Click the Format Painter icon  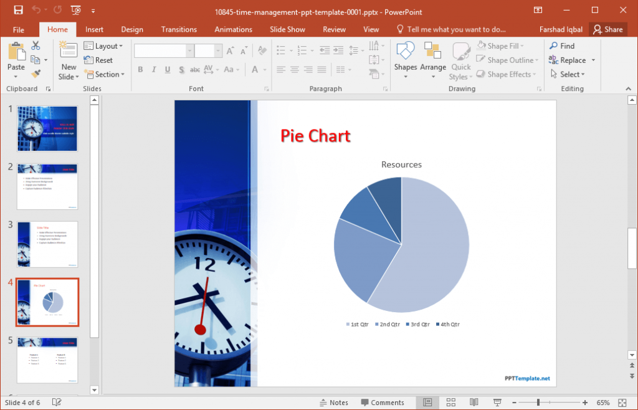pyautogui.click(x=37, y=74)
